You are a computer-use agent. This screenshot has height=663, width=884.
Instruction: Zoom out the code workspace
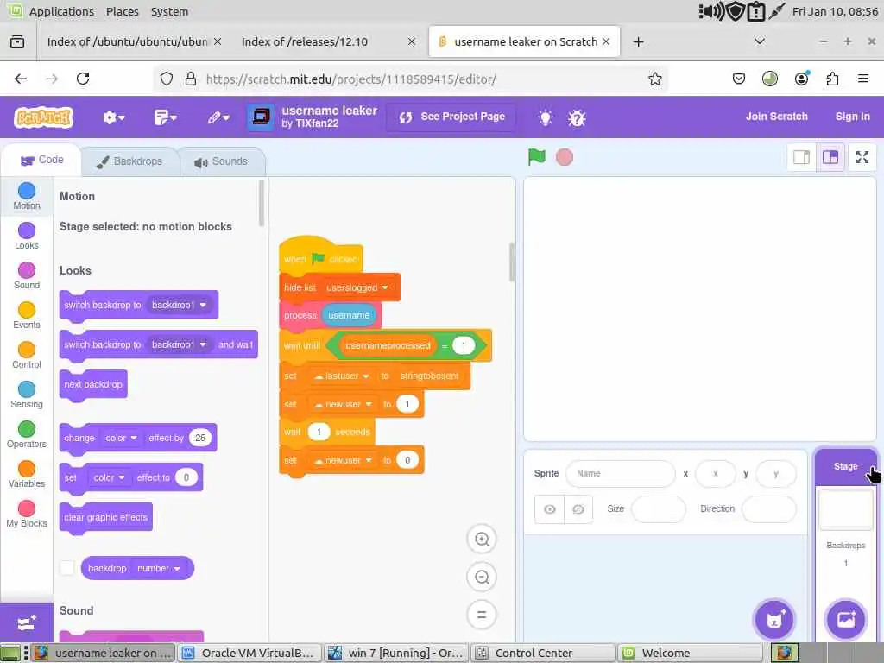[482, 577]
